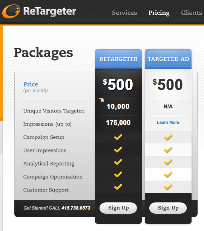204x231 pixels.
Task: Go to the Clients nav item
Action: pos(192,13)
